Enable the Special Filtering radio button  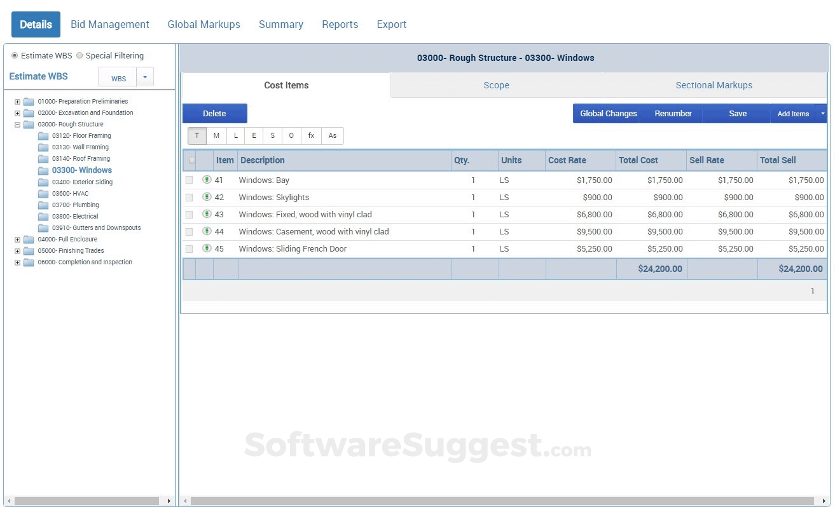pyautogui.click(x=79, y=55)
